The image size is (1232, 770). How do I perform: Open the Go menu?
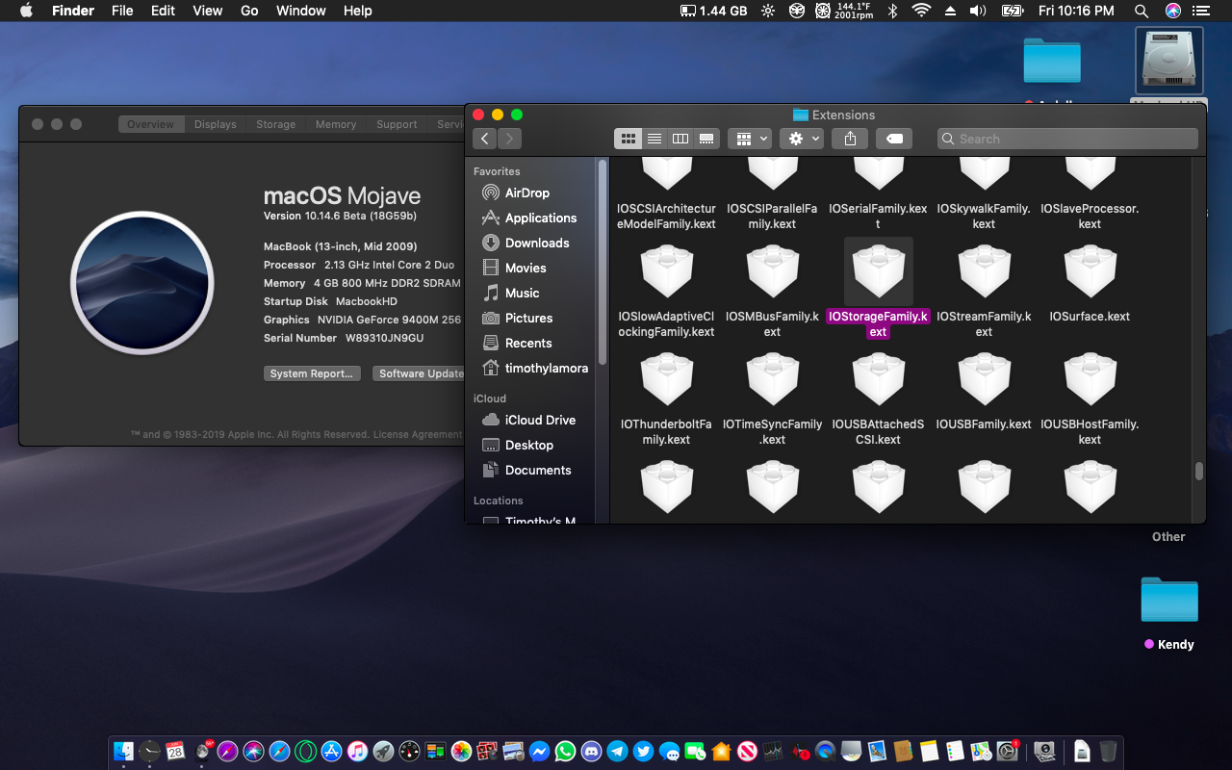249,11
